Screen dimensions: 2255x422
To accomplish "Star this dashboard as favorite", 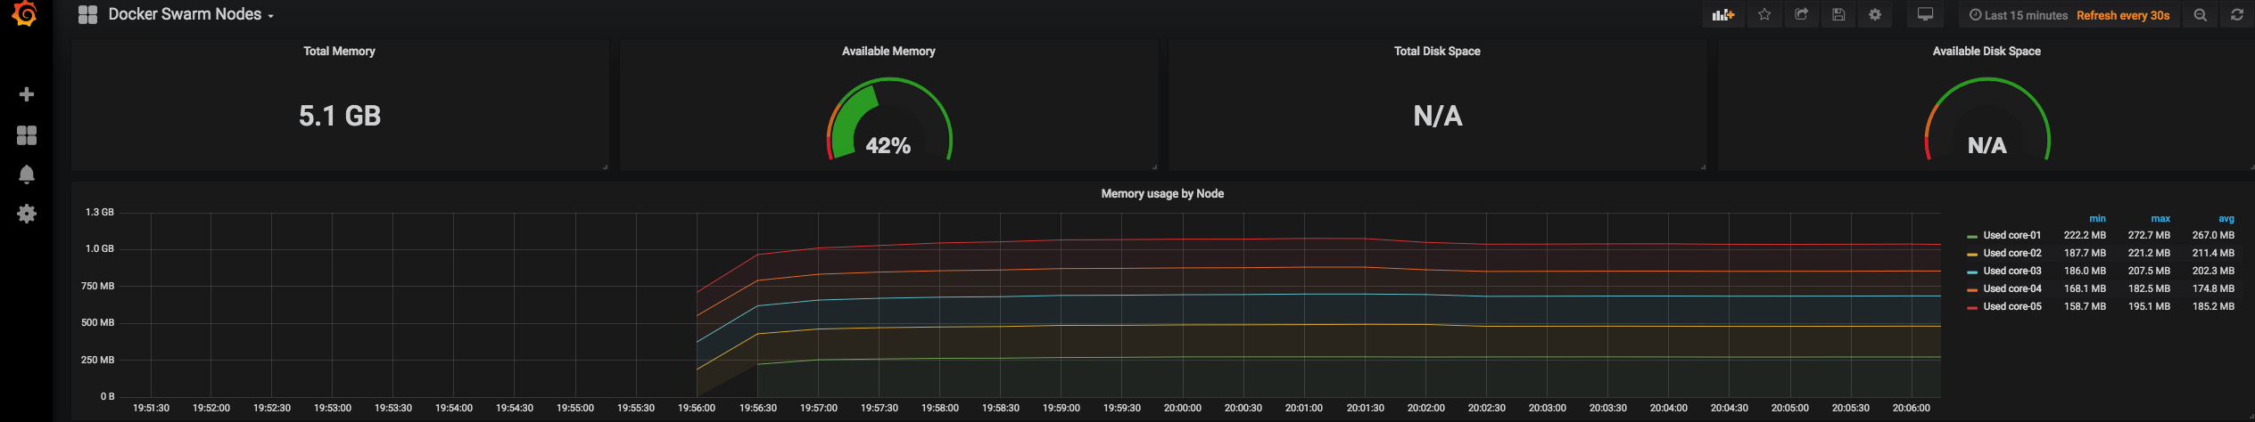I will (1764, 15).
